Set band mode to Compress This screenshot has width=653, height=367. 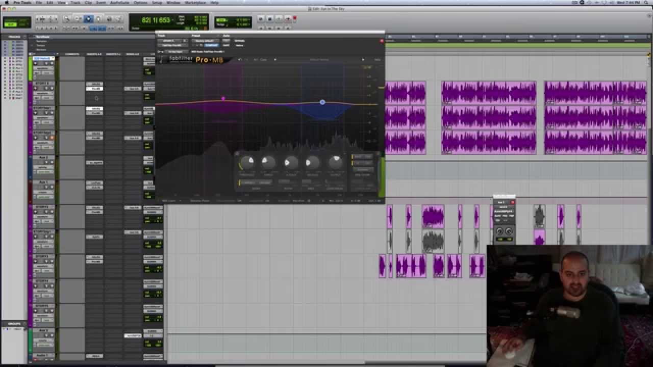247,182
